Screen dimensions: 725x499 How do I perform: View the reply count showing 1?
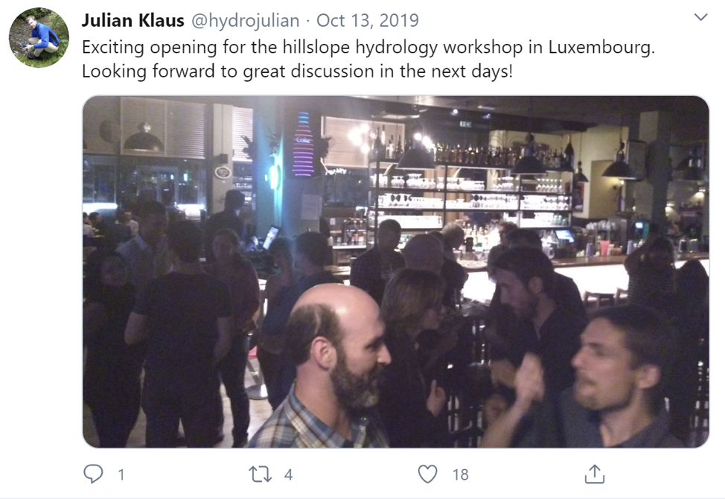(x=121, y=475)
